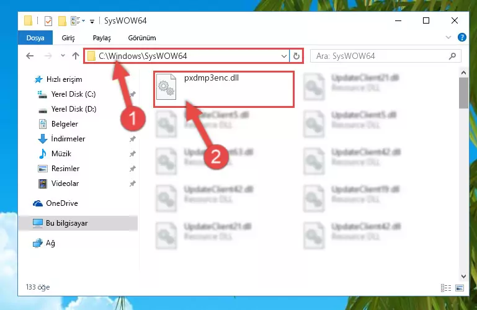Expand the address bar history dropdown
This screenshot has width=477, height=310.
click(x=284, y=56)
